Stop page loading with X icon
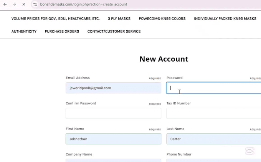This screenshot has width=261, height=162. pos(24,4)
